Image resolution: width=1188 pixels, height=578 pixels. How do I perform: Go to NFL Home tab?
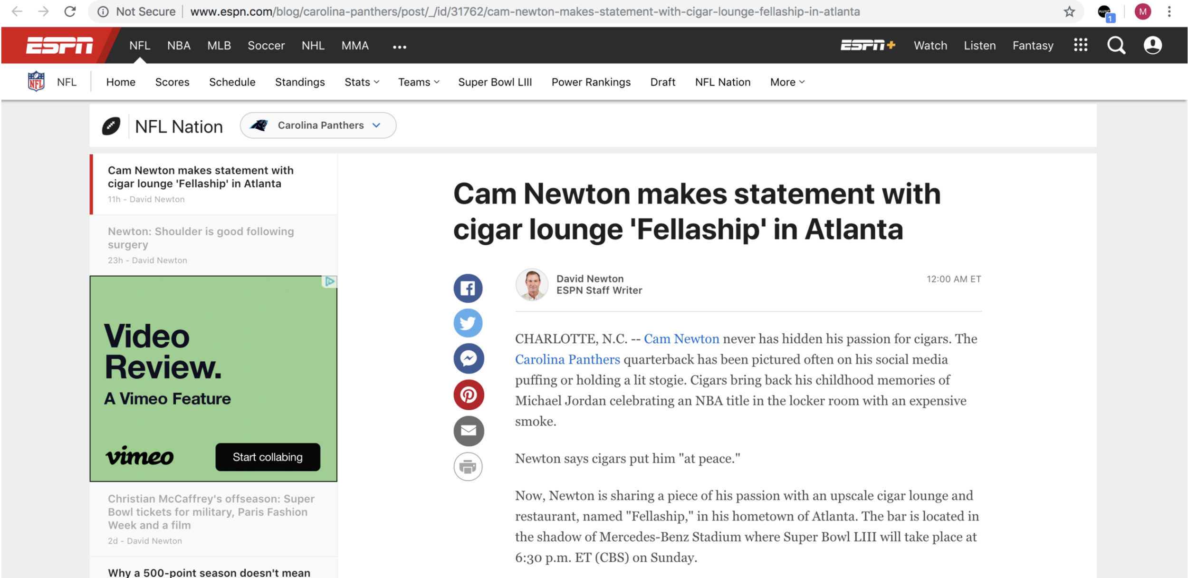[x=121, y=82]
